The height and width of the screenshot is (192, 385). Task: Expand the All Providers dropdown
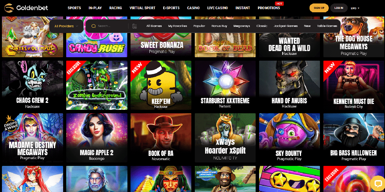pos(66,26)
